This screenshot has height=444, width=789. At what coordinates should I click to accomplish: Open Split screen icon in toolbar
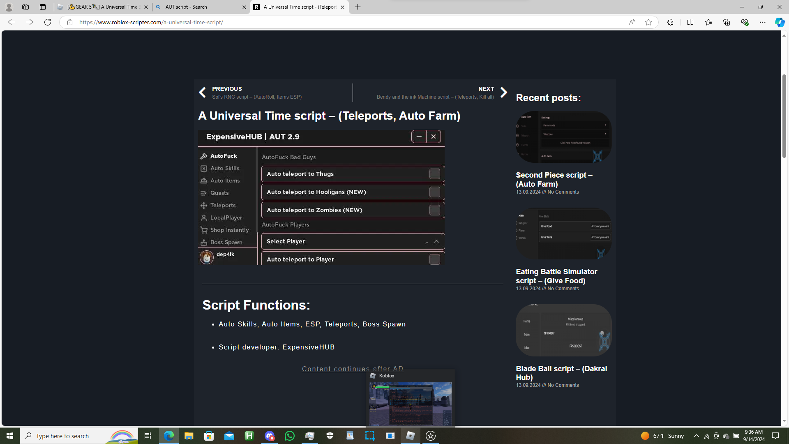pyautogui.click(x=690, y=22)
